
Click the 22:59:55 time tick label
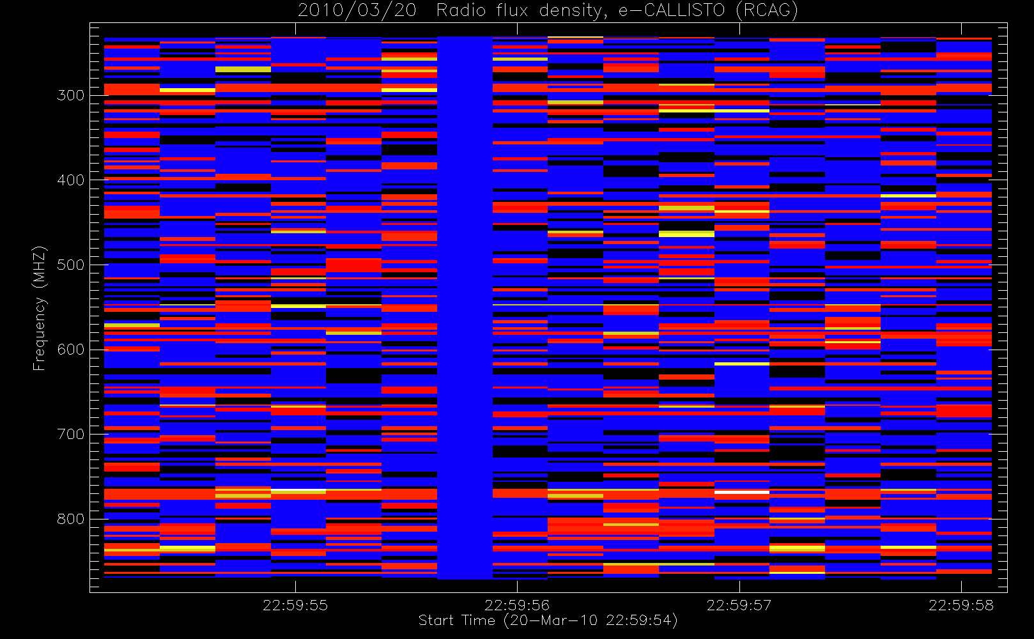(x=295, y=605)
